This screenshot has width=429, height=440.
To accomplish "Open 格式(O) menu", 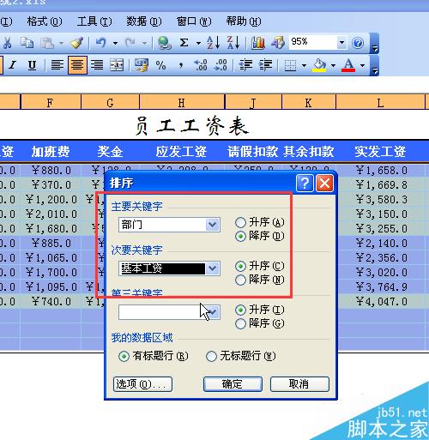I will tap(45, 21).
